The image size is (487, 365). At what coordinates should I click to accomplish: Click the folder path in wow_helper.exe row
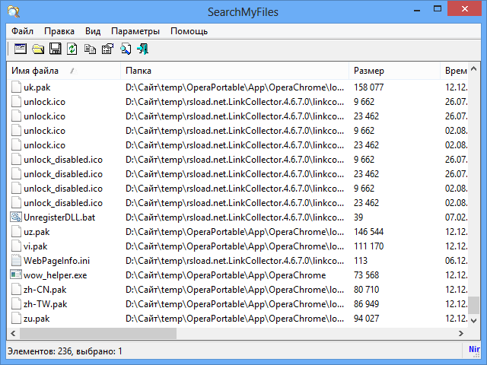(x=226, y=275)
